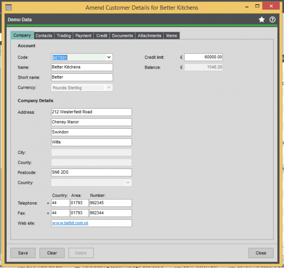Click the Balance value 1548.28
The image size is (284, 268).
(x=204, y=67)
